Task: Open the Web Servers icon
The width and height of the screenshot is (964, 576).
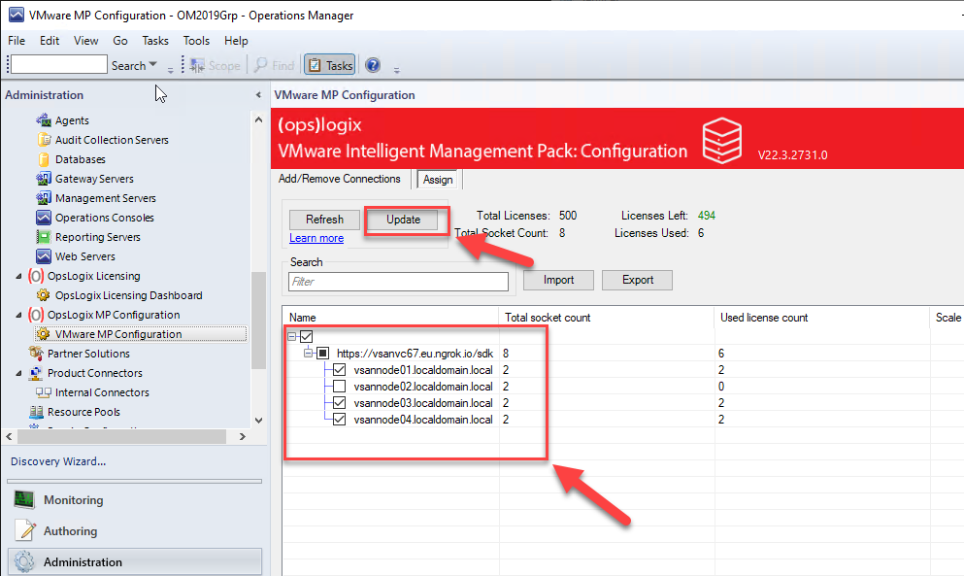Action: coord(43,256)
